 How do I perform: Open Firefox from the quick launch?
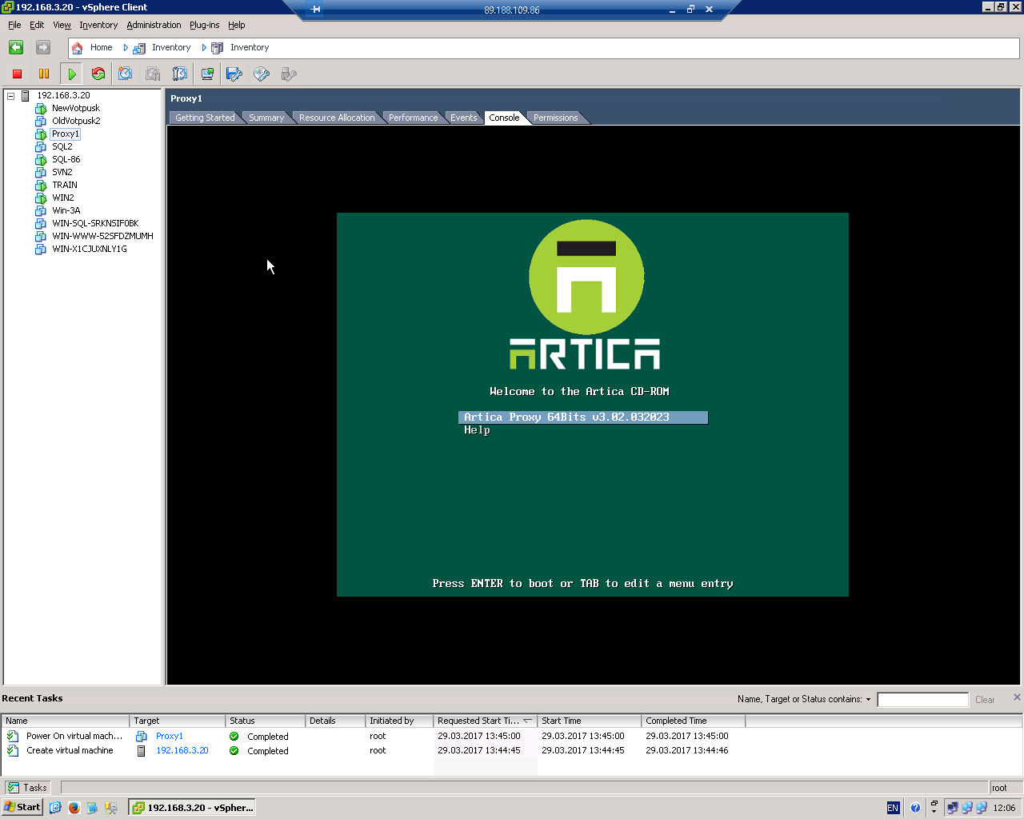[74, 808]
